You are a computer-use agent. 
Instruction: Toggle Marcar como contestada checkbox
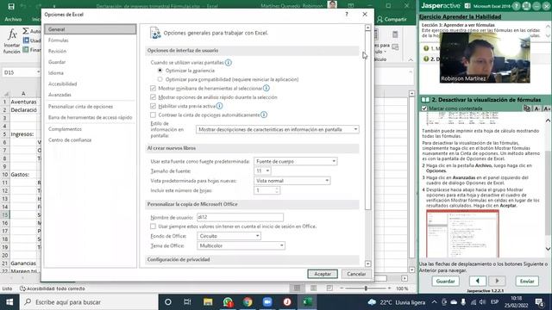tap(424, 108)
